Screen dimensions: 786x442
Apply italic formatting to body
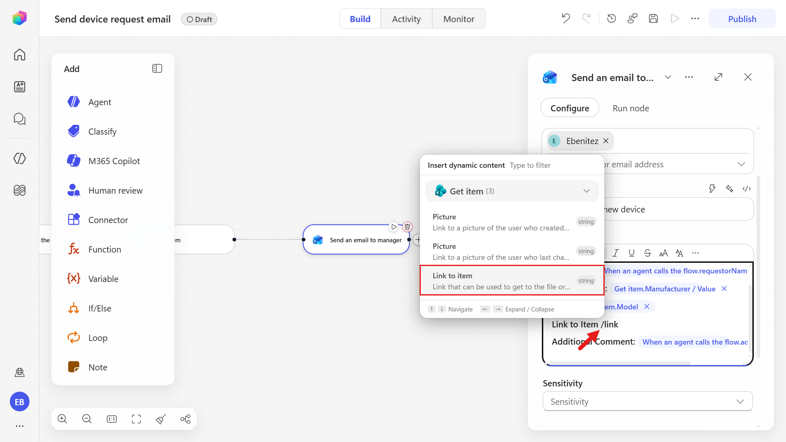[x=616, y=253]
